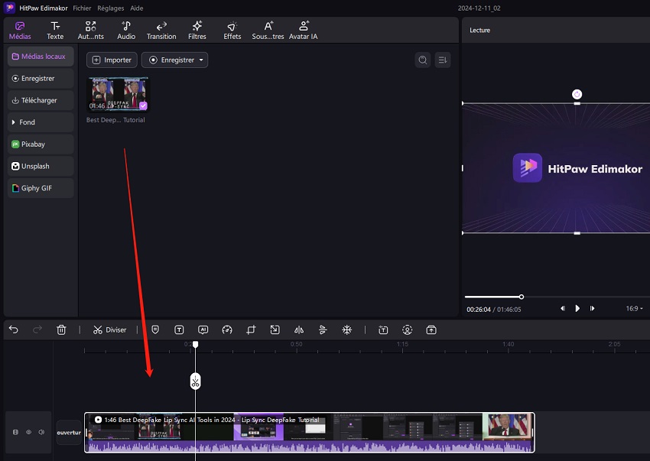The width and height of the screenshot is (650, 461).
Task: Click the redo arrow
Action: [37, 330]
